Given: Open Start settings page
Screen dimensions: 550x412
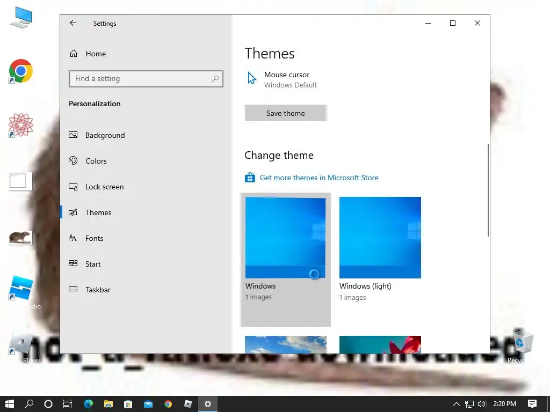Looking at the screenshot, I should pyautogui.click(x=84, y=264).
